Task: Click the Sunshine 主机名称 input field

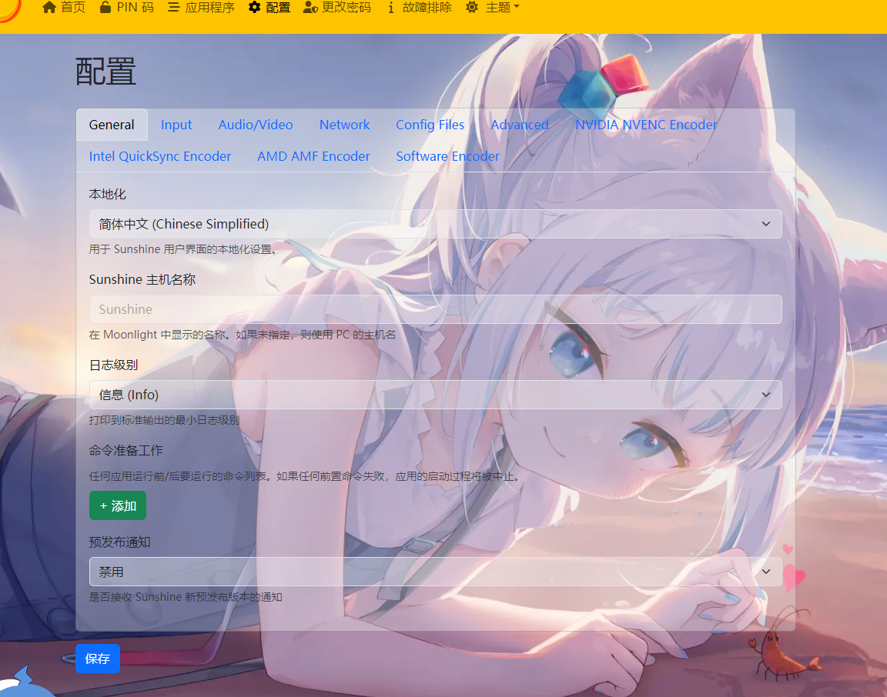Action: click(x=436, y=309)
